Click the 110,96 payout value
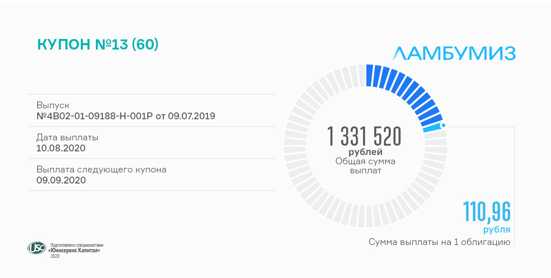Viewport: 551px width, 278px height. (486, 212)
